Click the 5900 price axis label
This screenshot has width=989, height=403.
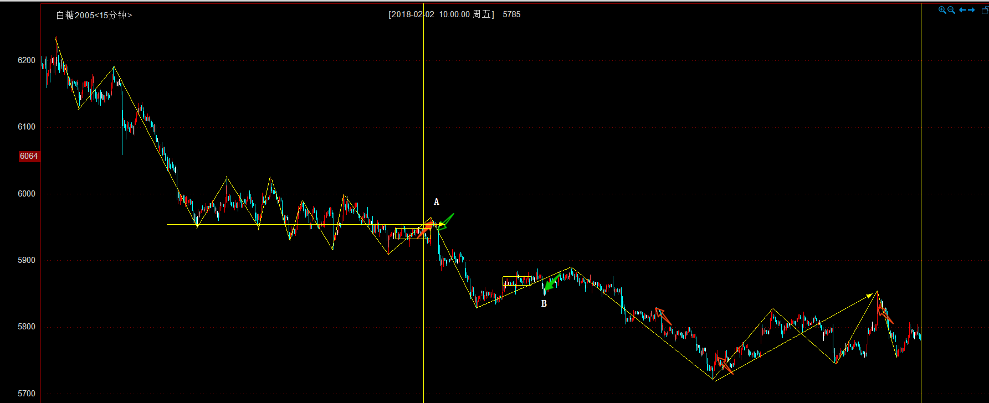click(x=27, y=260)
